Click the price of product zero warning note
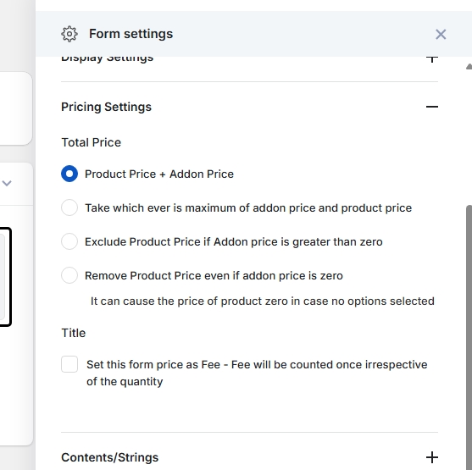The width and height of the screenshot is (472, 470). 263,301
